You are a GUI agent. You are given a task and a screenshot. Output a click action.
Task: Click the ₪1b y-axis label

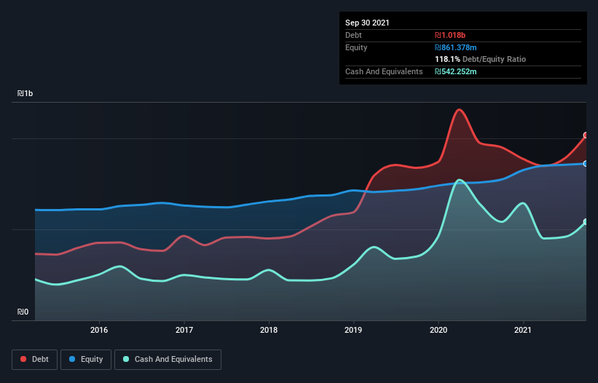[x=25, y=93]
